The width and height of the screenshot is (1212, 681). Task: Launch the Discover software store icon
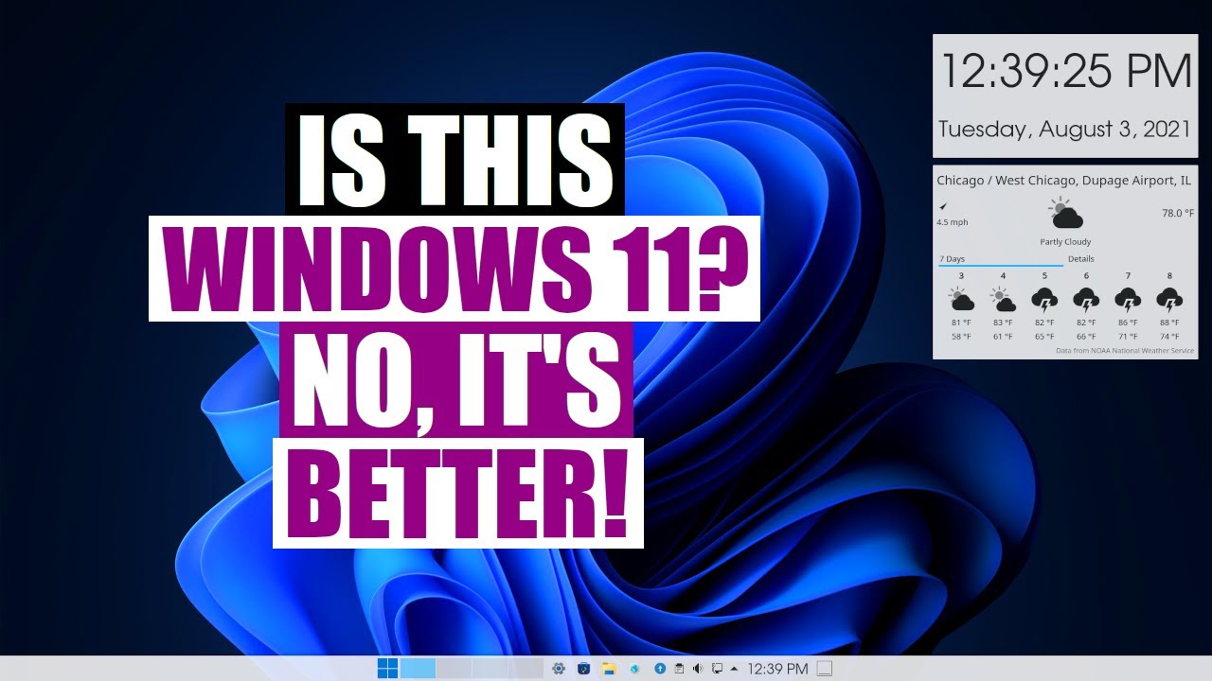[x=583, y=669]
